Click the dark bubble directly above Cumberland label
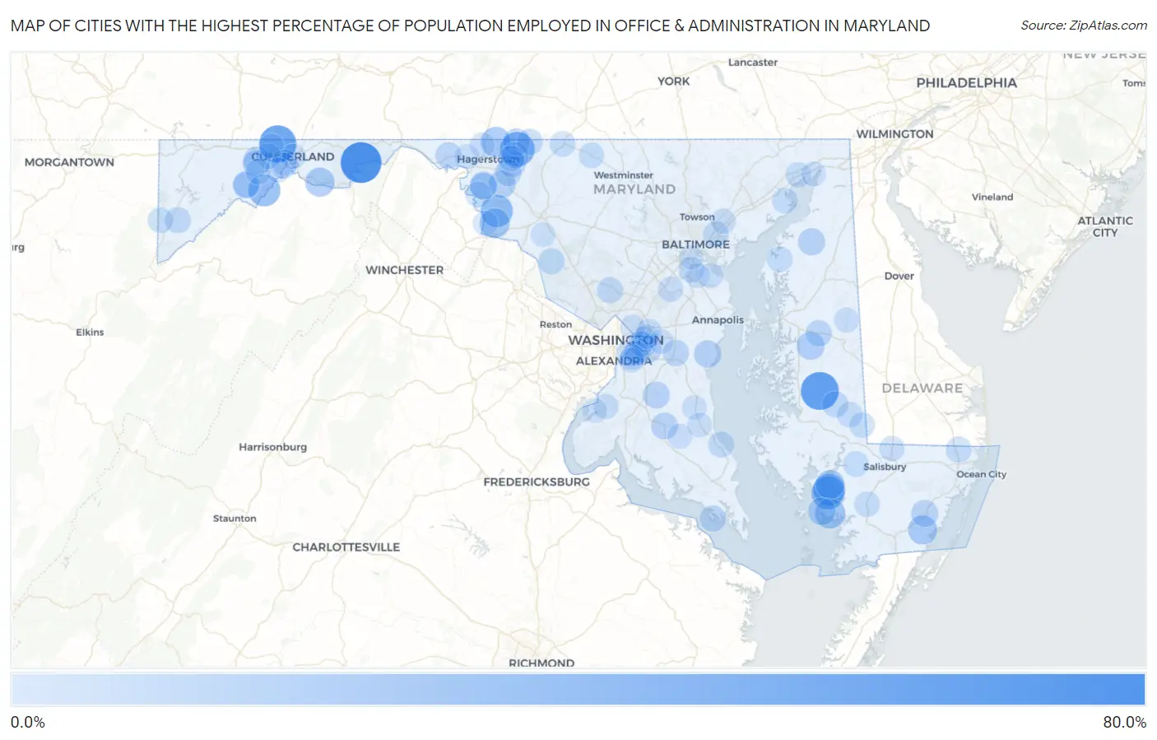This screenshot has height=740, width=1157. (x=277, y=143)
